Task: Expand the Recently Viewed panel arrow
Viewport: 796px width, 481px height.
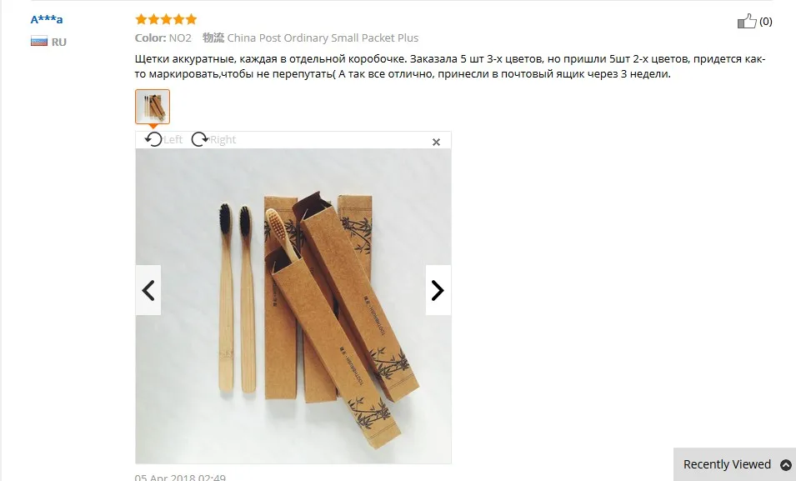Action: 785,465
